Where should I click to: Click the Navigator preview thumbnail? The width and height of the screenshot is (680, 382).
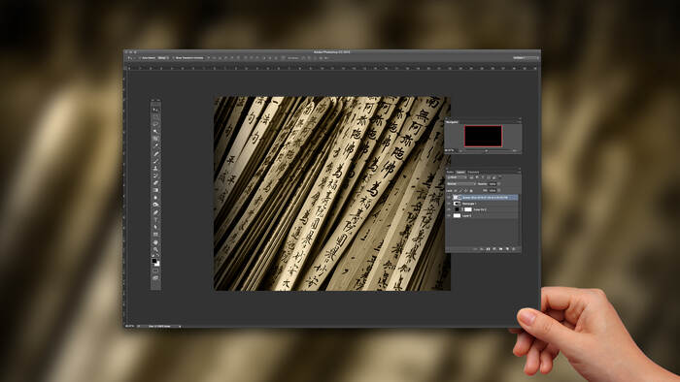coord(483,136)
